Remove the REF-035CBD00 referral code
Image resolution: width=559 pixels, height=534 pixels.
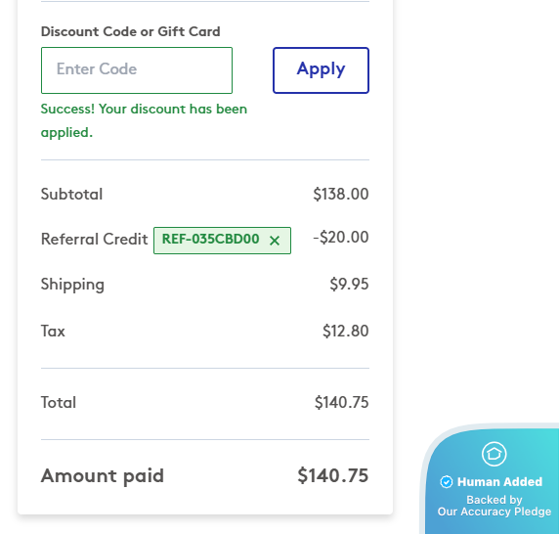(x=275, y=241)
